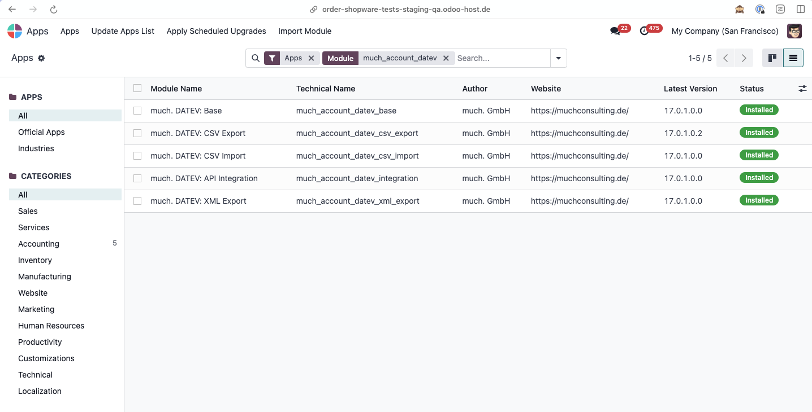Open the Apps menu item
Image resolution: width=812 pixels, height=412 pixels.
[70, 31]
